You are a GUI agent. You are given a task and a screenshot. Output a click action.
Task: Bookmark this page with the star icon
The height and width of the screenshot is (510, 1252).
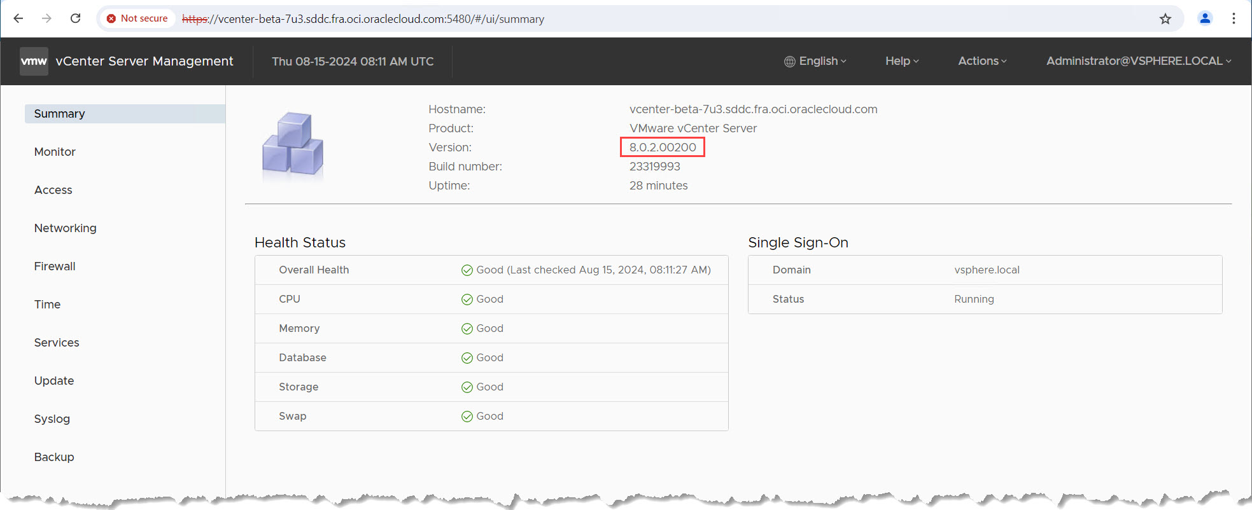click(1165, 18)
